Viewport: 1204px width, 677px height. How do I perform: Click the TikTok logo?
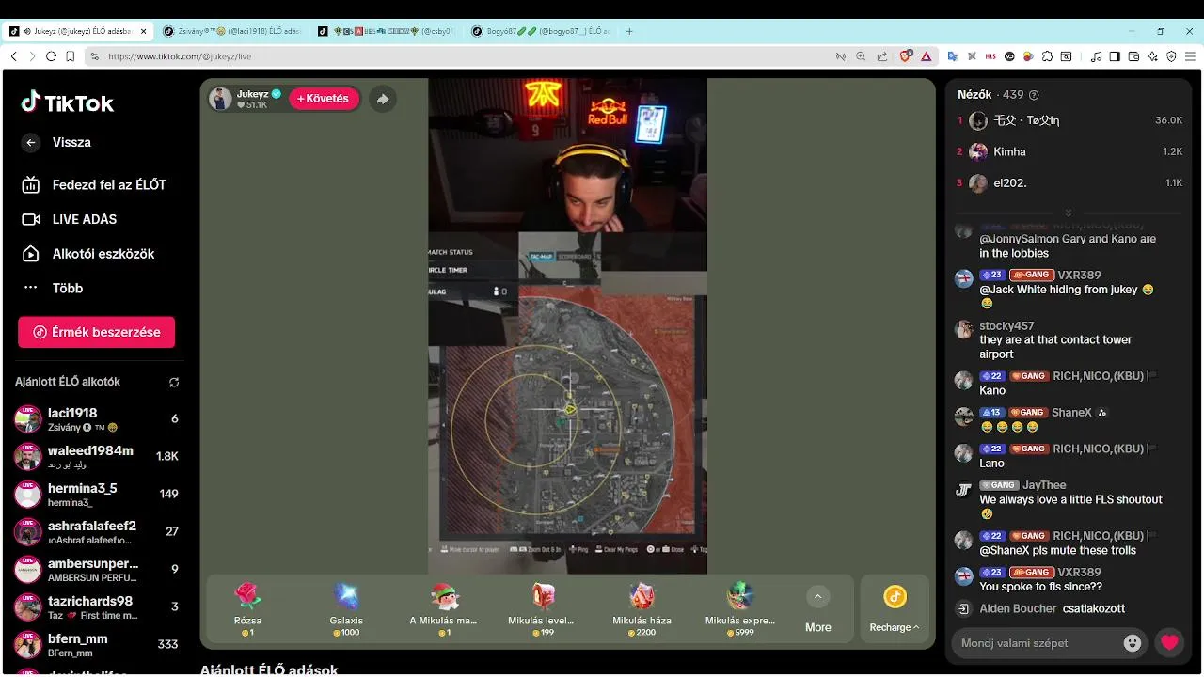point(68,102)
